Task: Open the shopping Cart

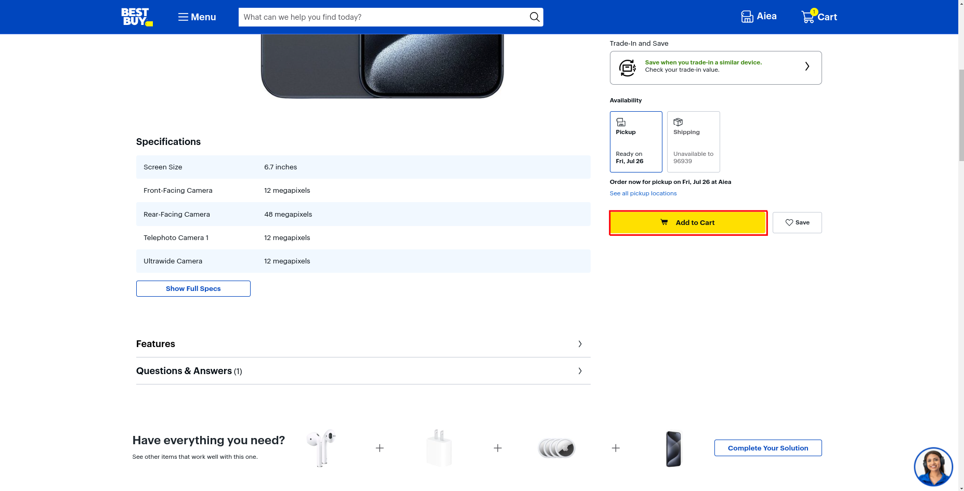Action: click(819, 17)
